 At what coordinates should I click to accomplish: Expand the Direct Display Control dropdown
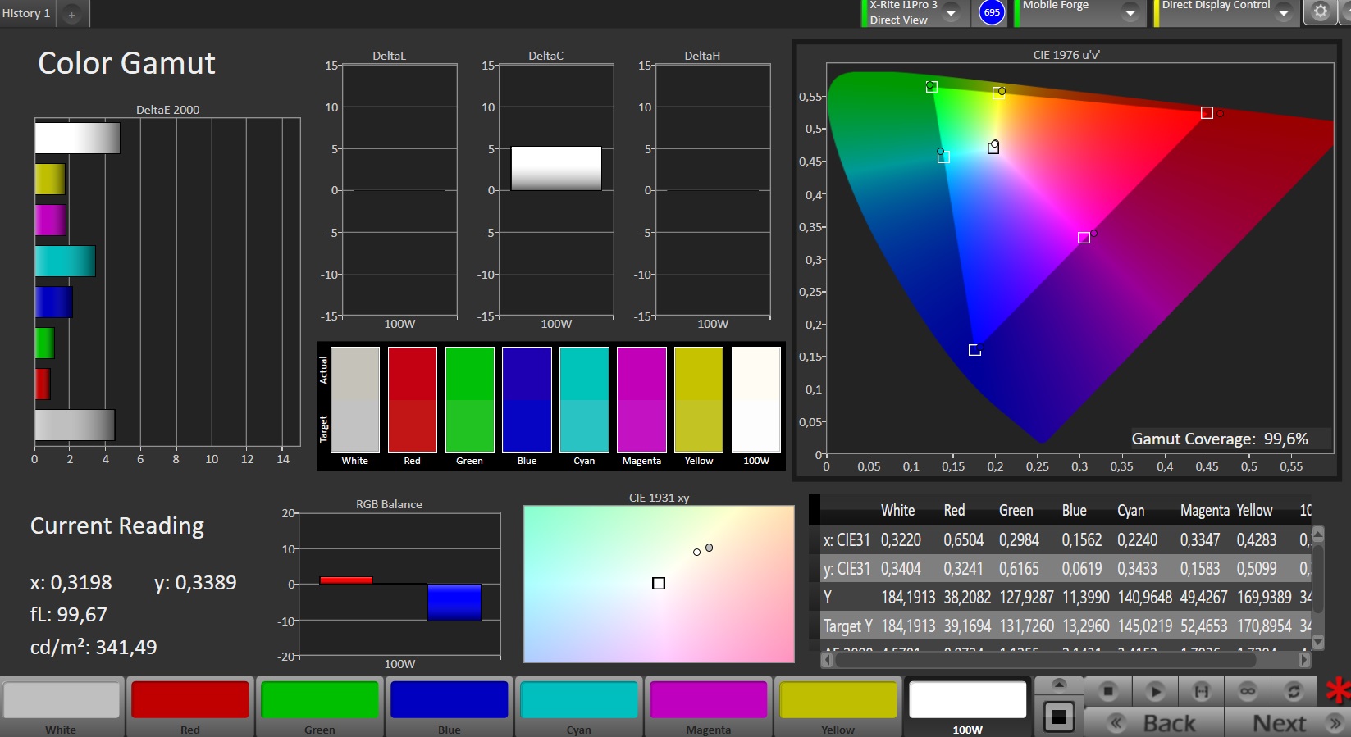point(1284,13)
